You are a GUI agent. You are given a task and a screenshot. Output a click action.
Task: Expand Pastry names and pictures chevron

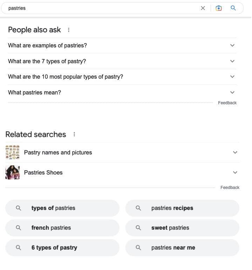pyautogui.click(x=235, y=152)
